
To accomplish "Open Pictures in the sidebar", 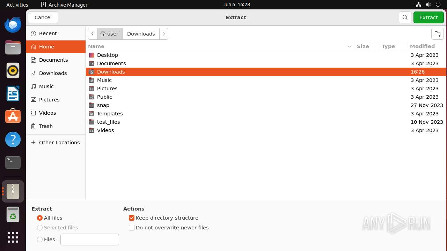I will 56,100.
